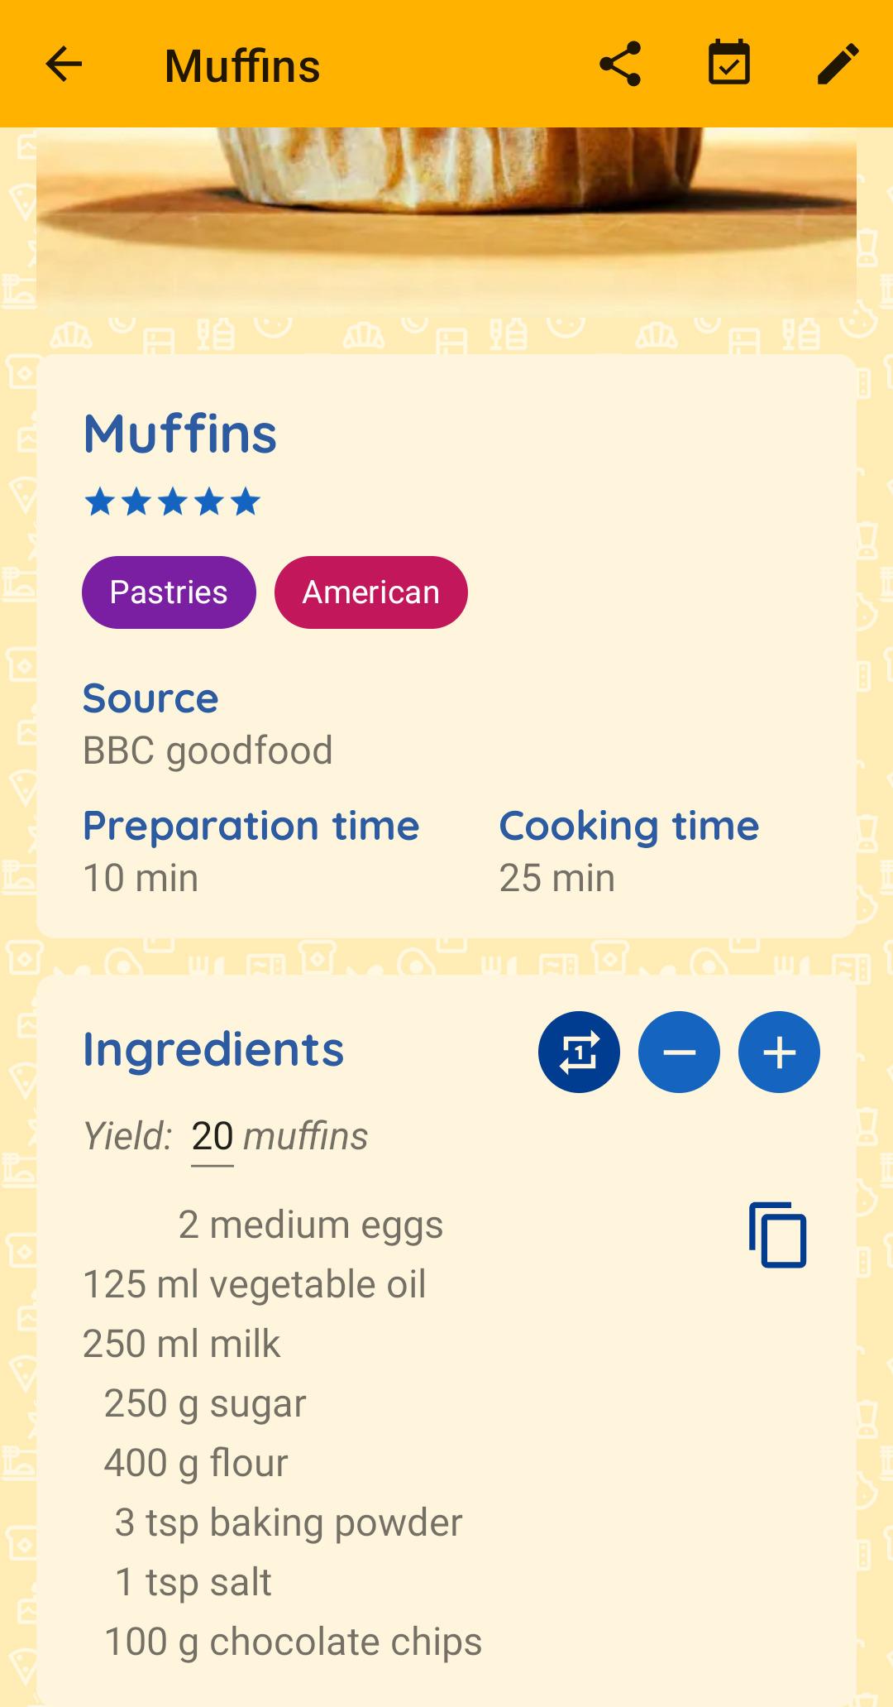This screenshot has width=893, height=1707.
Task: Tap the back arrow icon
Action: click(64, 65)
